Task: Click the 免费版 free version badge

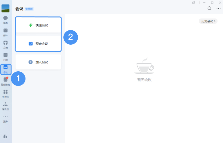Action: click(x=29, y=9)
